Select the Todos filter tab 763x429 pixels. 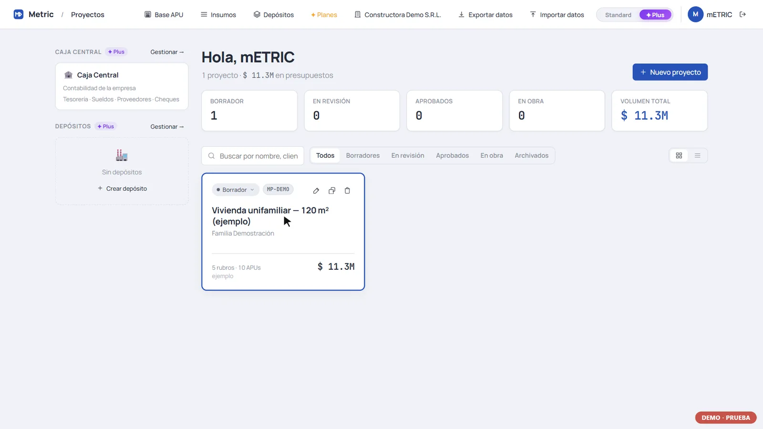point(325,155)
